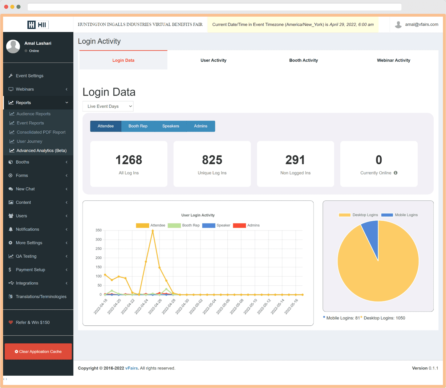Select the Speakers filter option

pyautogui.click(x=171, y=126)
